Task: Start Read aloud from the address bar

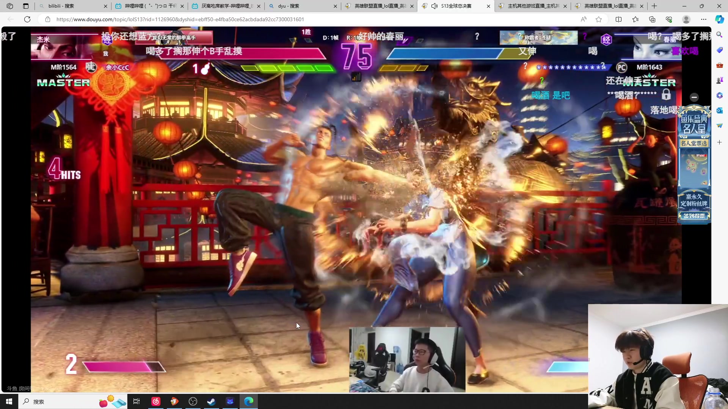Action: 584,19
